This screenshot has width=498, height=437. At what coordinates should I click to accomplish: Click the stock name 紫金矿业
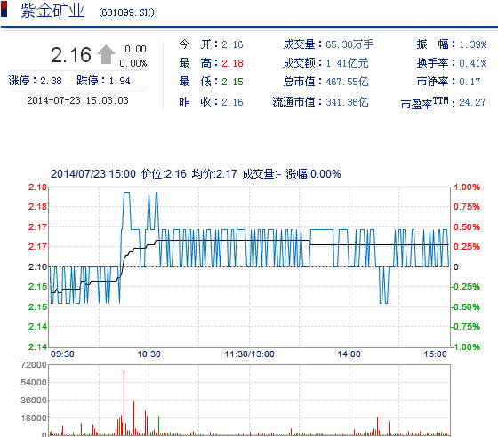52,11
